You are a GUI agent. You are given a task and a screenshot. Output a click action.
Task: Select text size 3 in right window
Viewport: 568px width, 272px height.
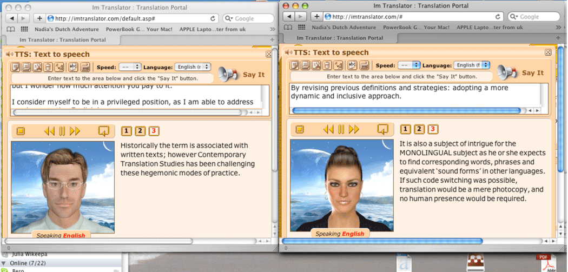click(433, 129)
